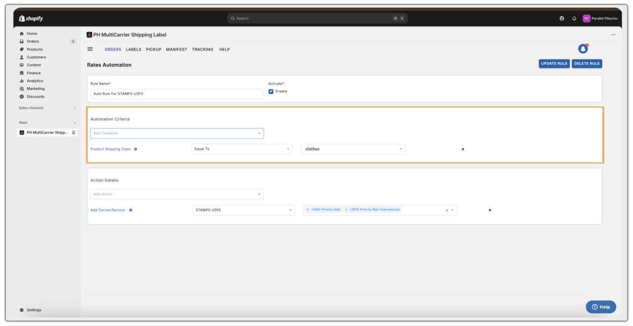Click the Rule Name input field

[x=177, y=94]
